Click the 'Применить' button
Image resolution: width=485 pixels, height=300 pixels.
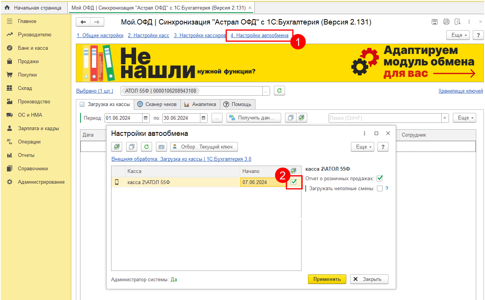point(327,279)
